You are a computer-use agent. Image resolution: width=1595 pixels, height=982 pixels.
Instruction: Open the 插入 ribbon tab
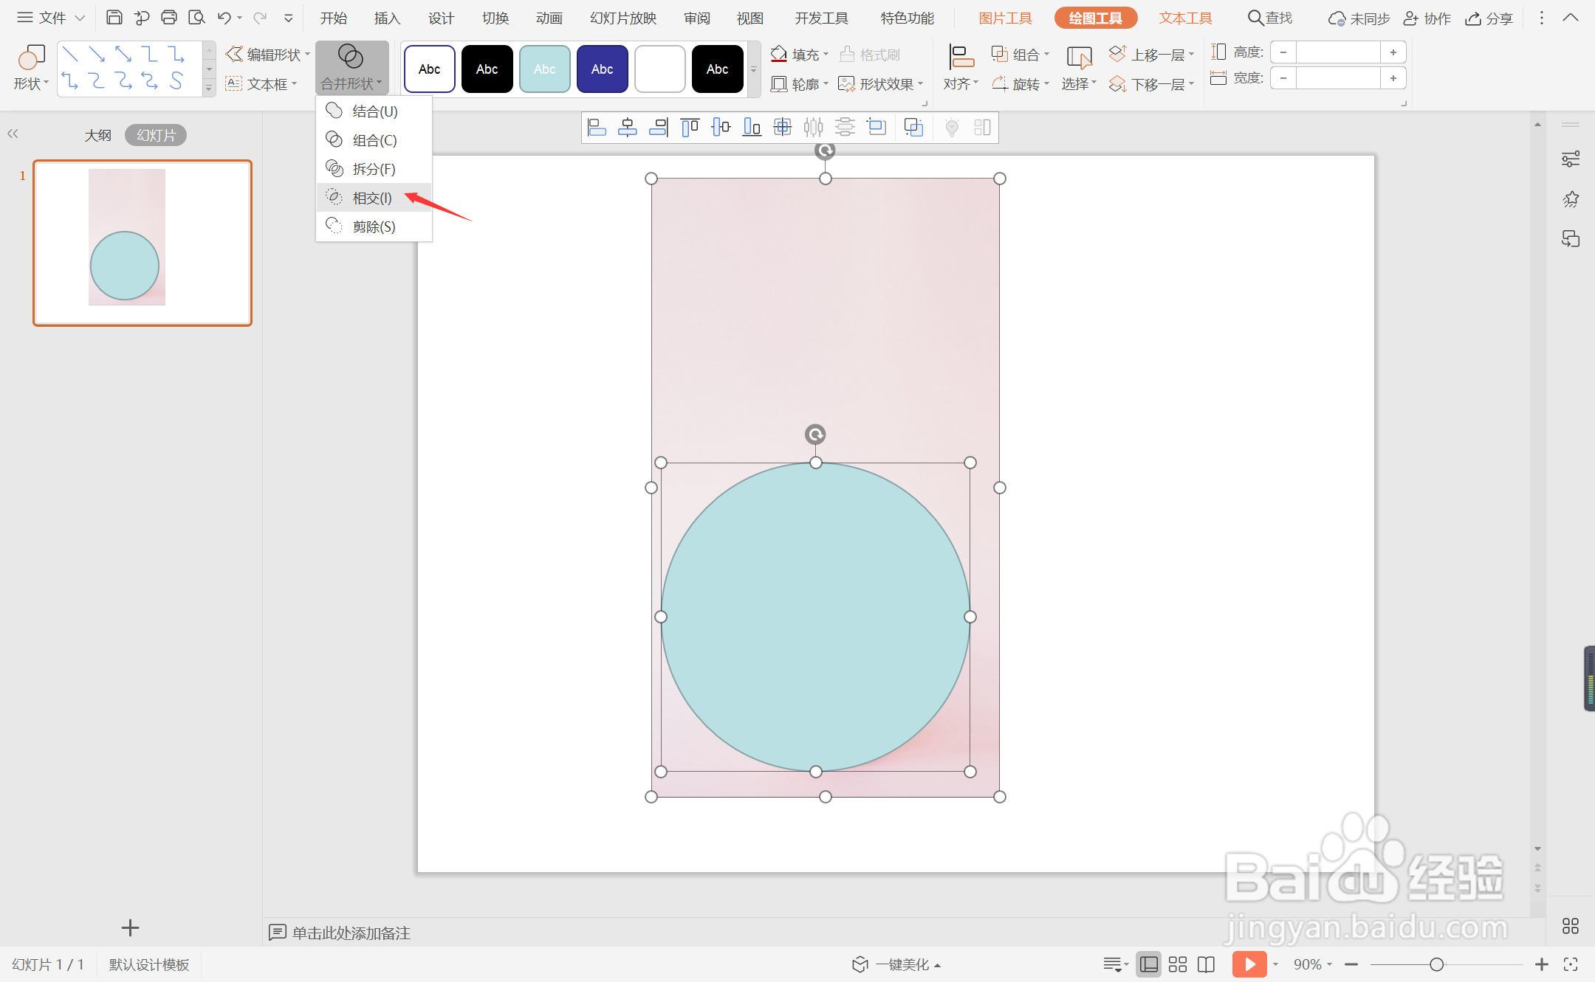pos(386,18)
